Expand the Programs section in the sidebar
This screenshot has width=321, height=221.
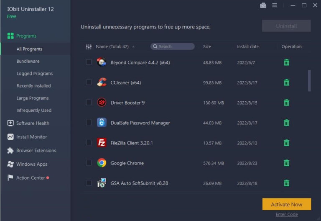pos(26,36)
